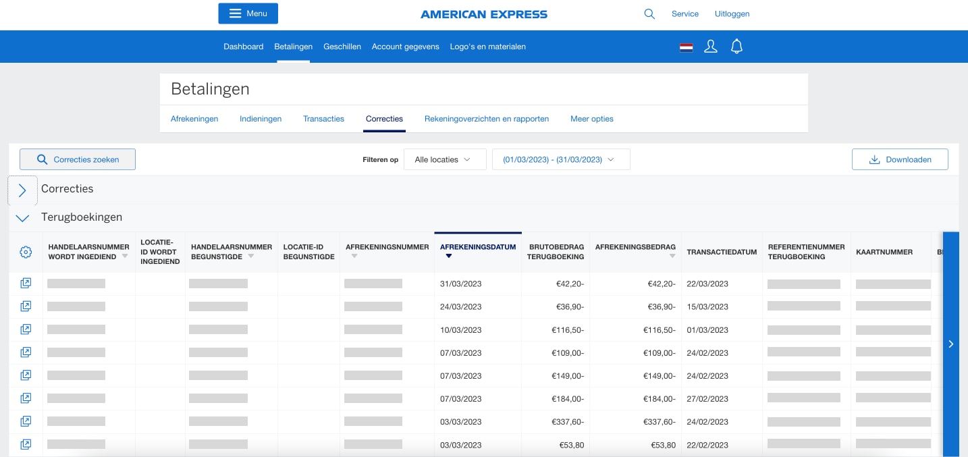Expand the Correcties section chevron
968x457 pixels.
[x=22, y=190]
